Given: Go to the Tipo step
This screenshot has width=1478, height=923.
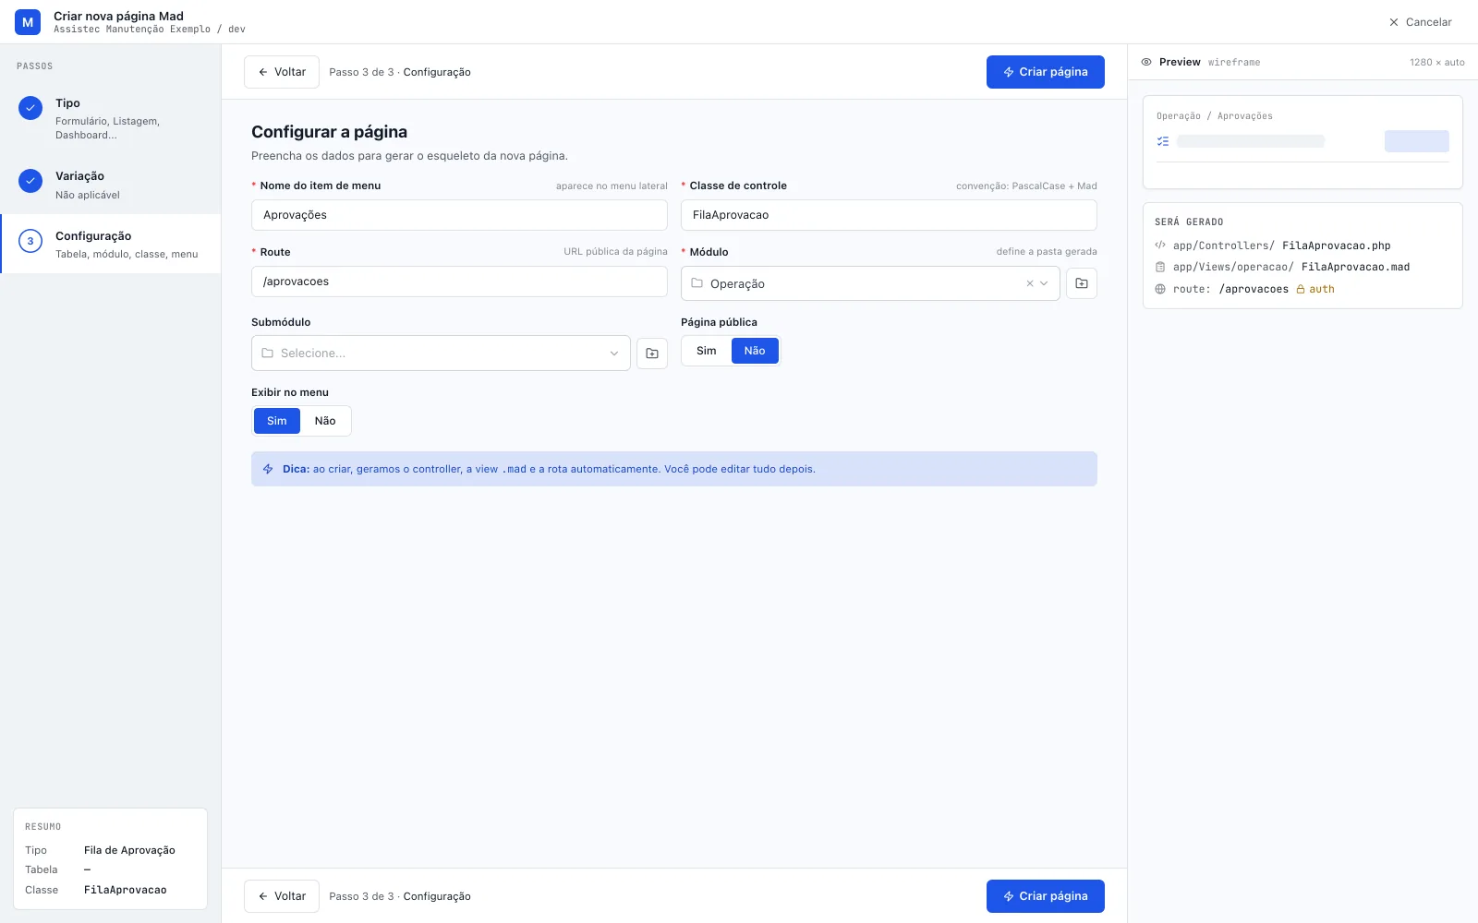Looking at the screenshot, I should click(111, 119).
